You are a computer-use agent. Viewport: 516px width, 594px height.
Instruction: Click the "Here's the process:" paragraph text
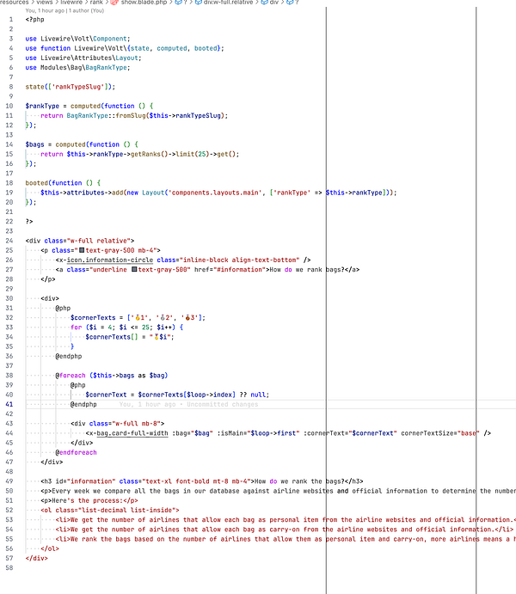pyautogui.click(x=87, y=500)
